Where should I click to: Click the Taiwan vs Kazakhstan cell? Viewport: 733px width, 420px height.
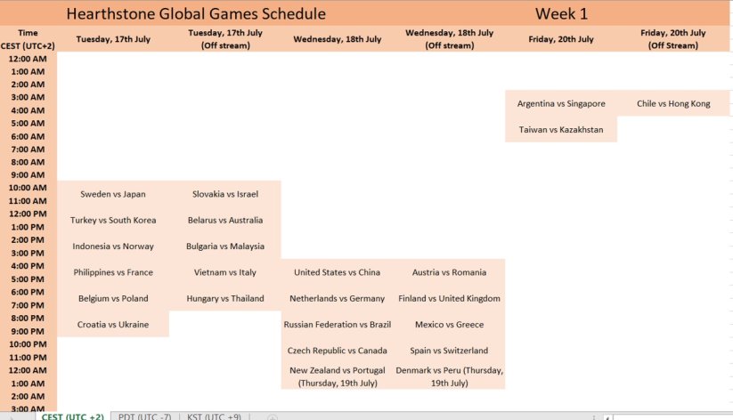point(561,129)
